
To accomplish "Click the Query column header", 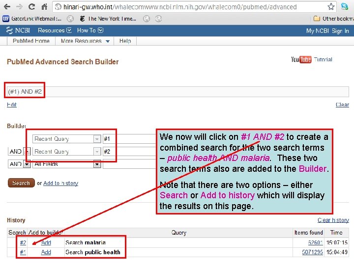I will tap(179, 233).
